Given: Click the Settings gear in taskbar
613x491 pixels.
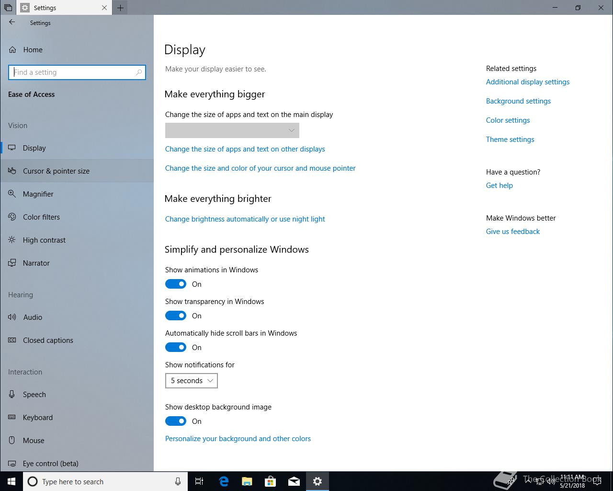Looking at the screenshot, I should 318,481.
